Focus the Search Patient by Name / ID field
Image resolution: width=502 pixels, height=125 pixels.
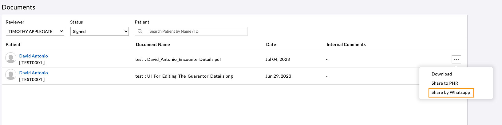[197, 31]
